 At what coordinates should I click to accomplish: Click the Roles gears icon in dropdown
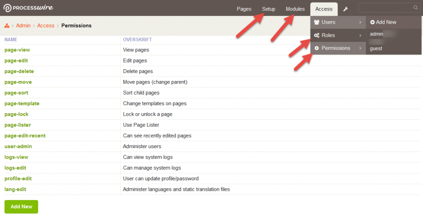[x=316, y=35]
